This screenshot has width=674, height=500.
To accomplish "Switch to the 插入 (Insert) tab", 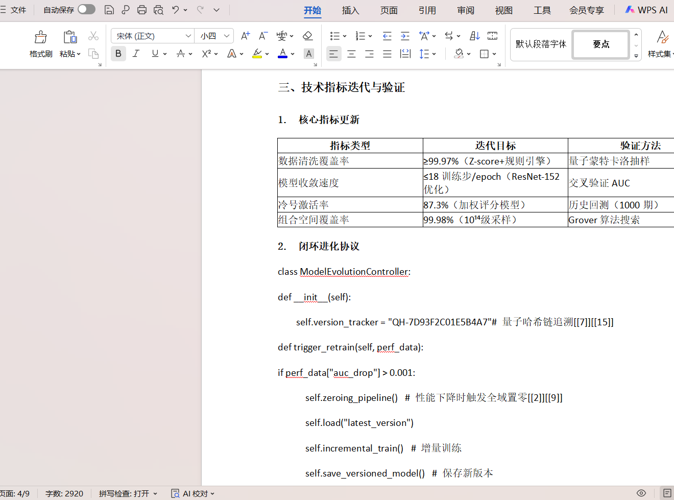I will click(x=350, y=10).
